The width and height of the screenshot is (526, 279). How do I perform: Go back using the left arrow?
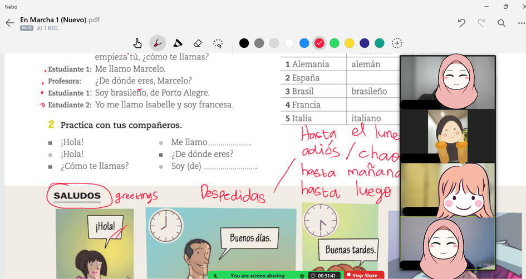(9, 23)
